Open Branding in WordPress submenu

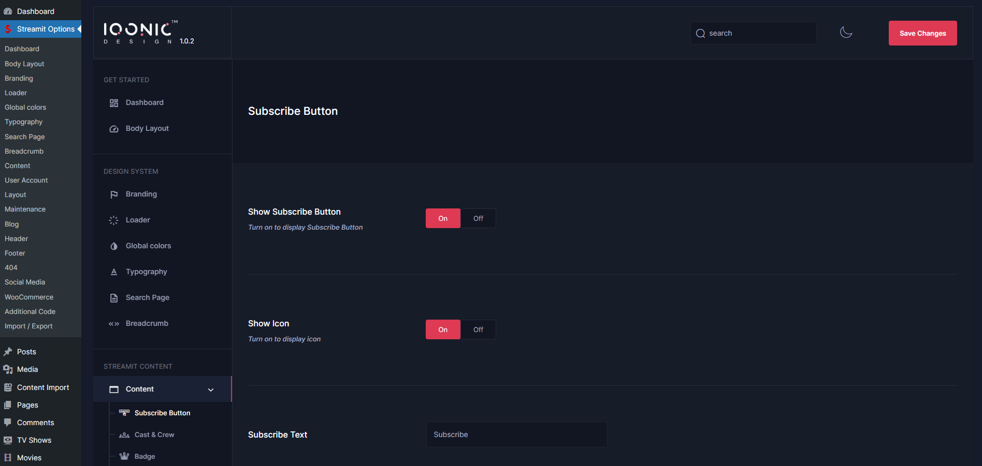pyautogui.click(x=19, y=78)
